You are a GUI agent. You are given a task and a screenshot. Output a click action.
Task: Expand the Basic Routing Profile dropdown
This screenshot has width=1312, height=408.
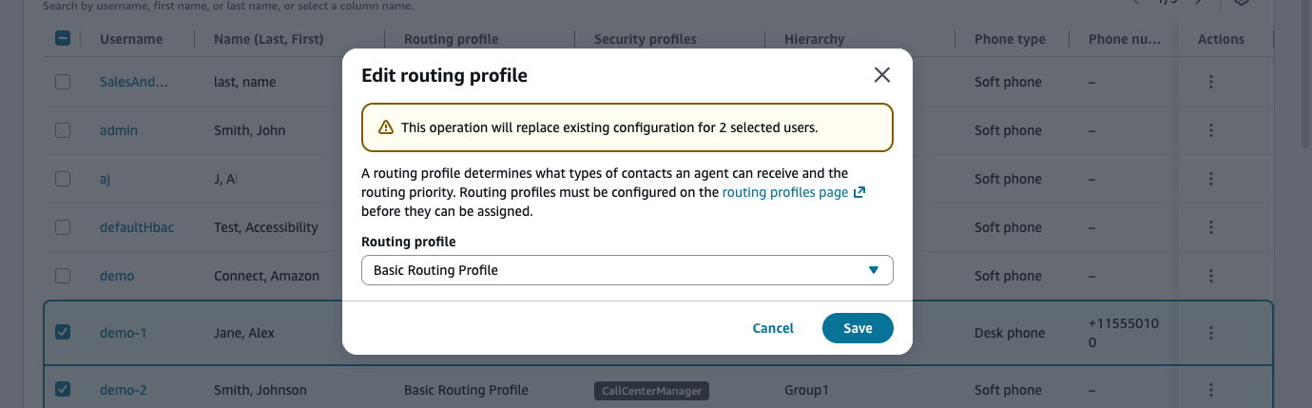click(627, 270)
